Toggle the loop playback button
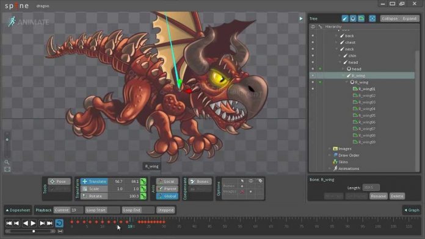 coord(59,223)
